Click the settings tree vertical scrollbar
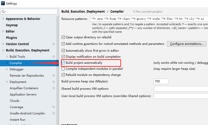208x125 pixels. coord(58,70)
